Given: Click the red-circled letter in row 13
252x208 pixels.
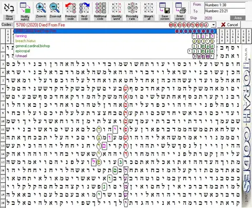Looking at the screenshot, I should (126, 146).
